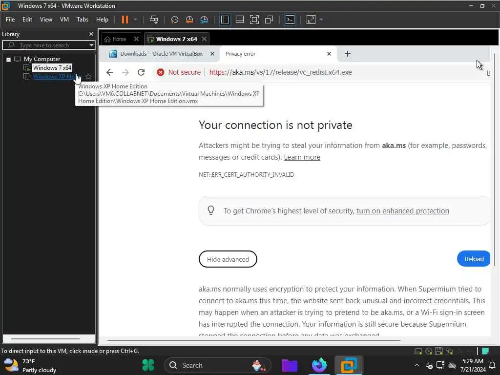Screen dimensions: 500x375
Task: Click turn on enhanced protection link
Action: (x=403, y=211)
